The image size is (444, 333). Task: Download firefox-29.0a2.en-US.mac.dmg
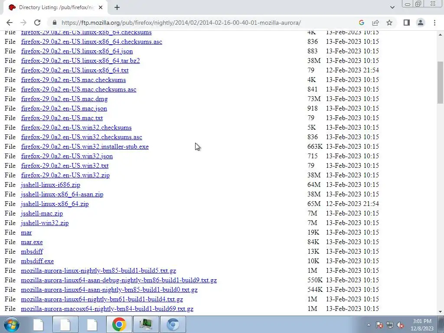(64, 99)
